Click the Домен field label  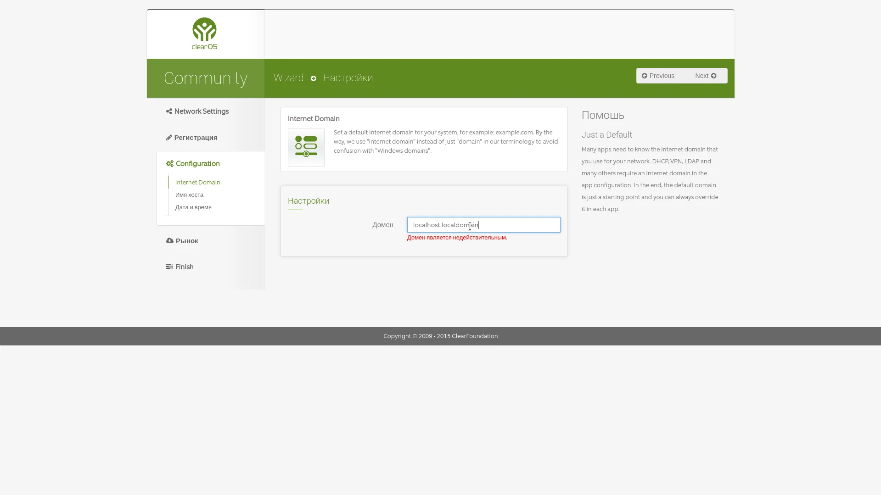pos(383,225)
